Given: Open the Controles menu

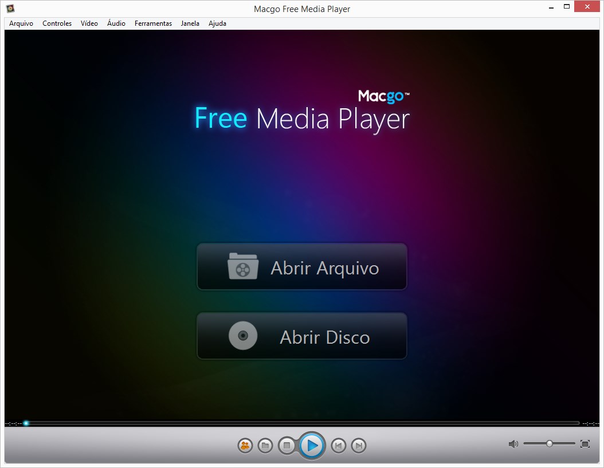Looking at the screenshot, I should tap(57, 23).
